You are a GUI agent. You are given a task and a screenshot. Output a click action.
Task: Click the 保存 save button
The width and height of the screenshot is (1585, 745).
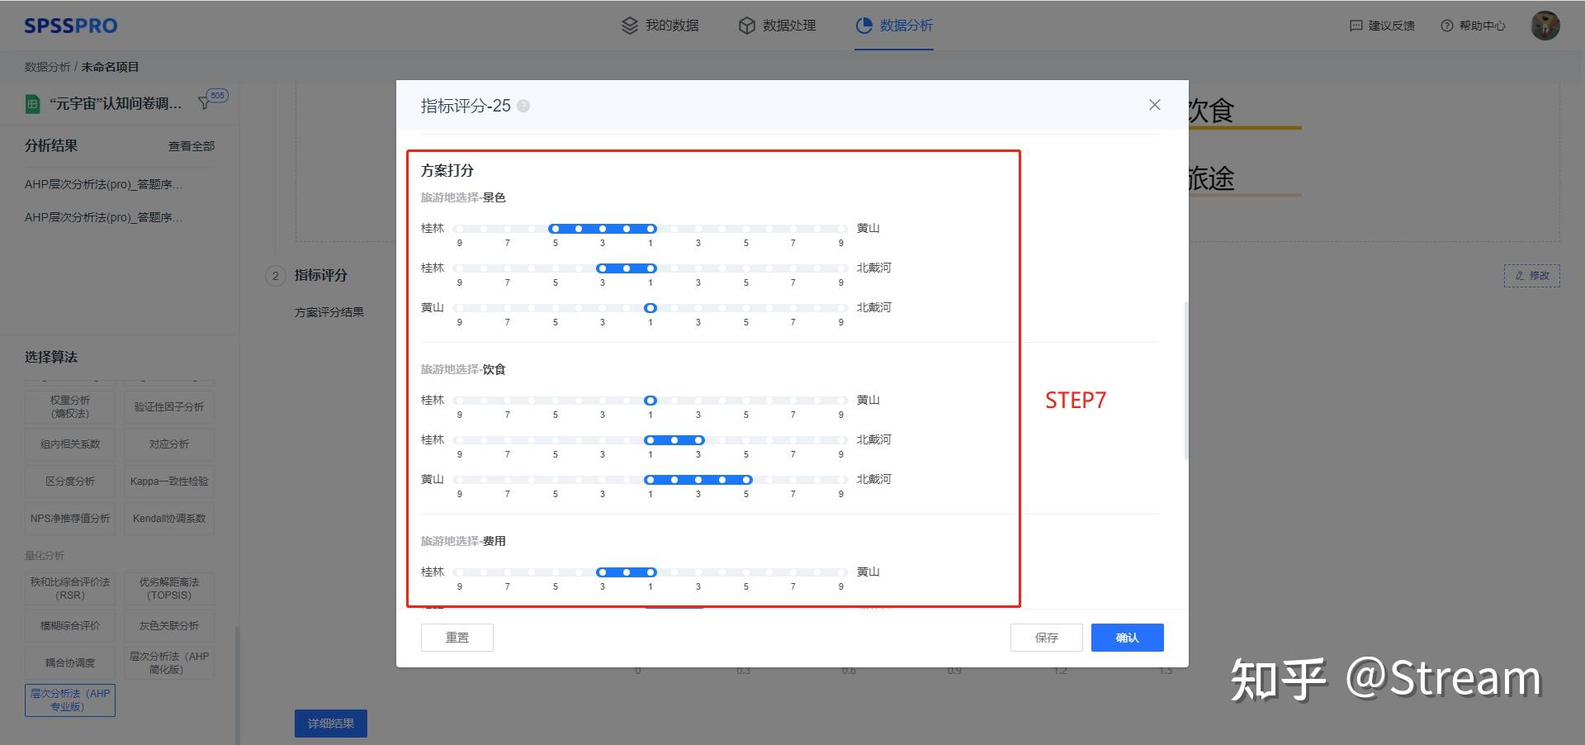click(1047, 638)
